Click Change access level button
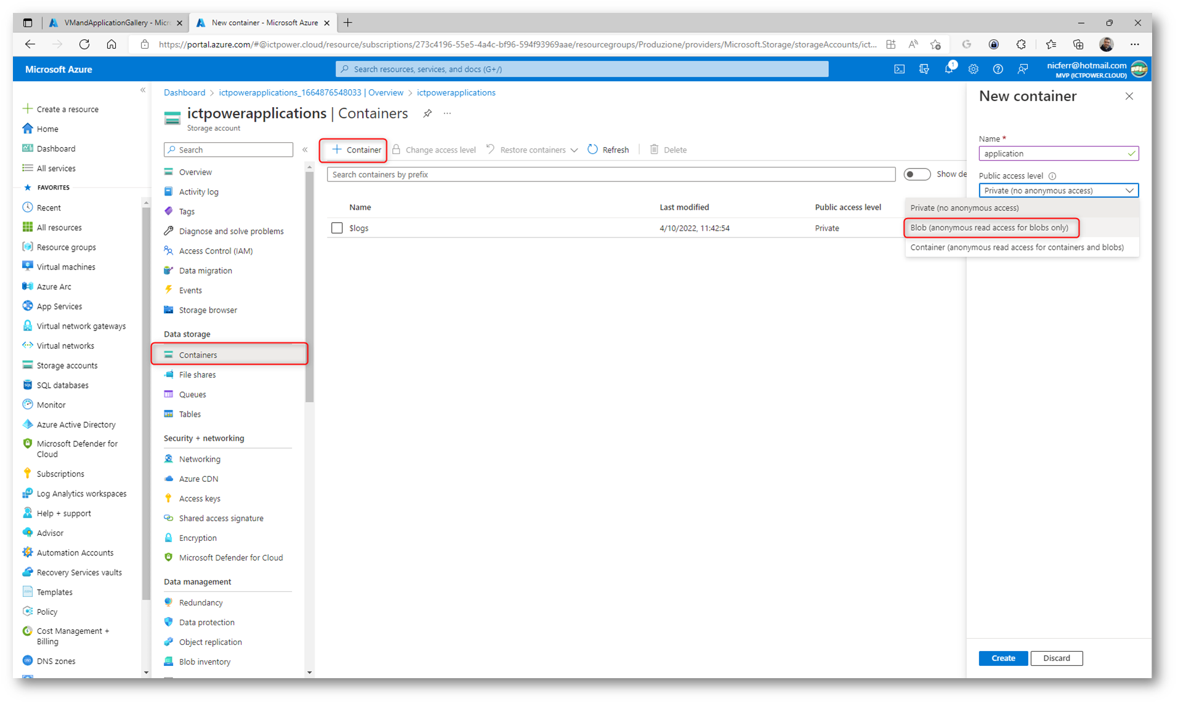 (x=434, y=150)
